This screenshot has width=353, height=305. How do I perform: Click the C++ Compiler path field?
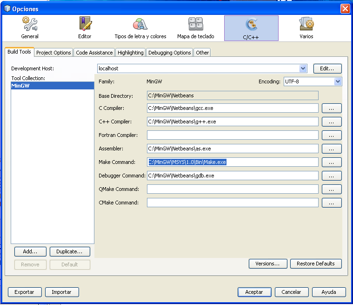tap(233, 122)
